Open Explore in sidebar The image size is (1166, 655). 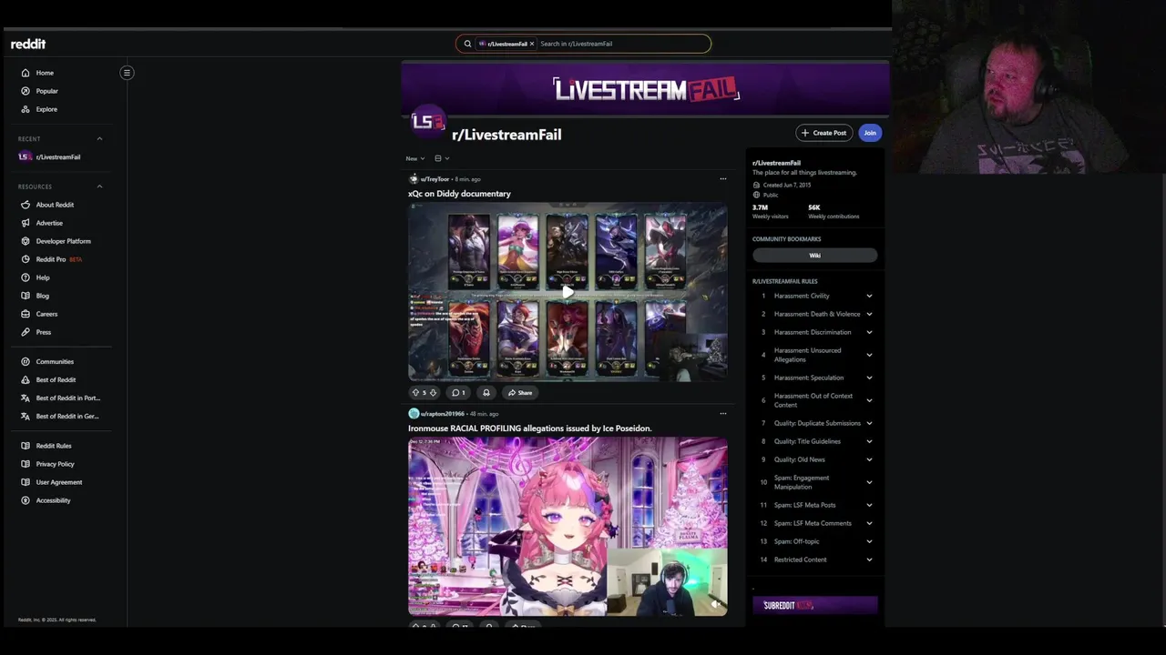(46, 109)
